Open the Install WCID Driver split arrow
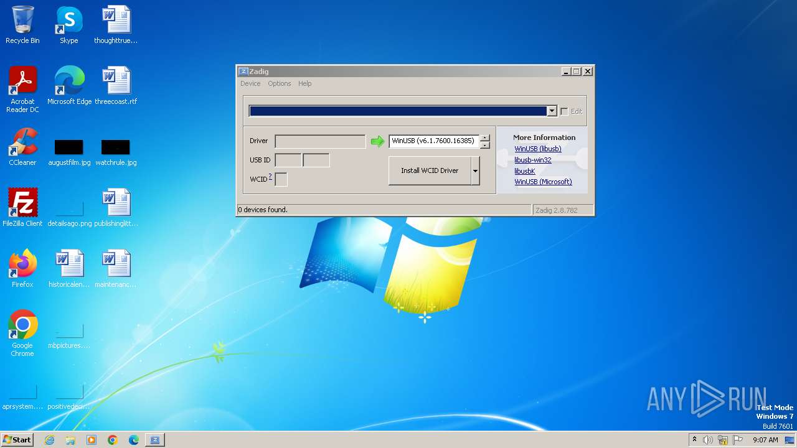 point(475,170)
